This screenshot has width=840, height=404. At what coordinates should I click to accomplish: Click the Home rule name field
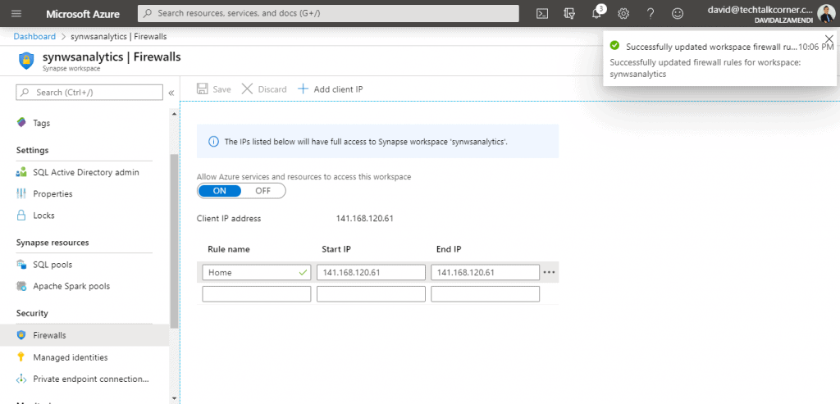(257, 272)
